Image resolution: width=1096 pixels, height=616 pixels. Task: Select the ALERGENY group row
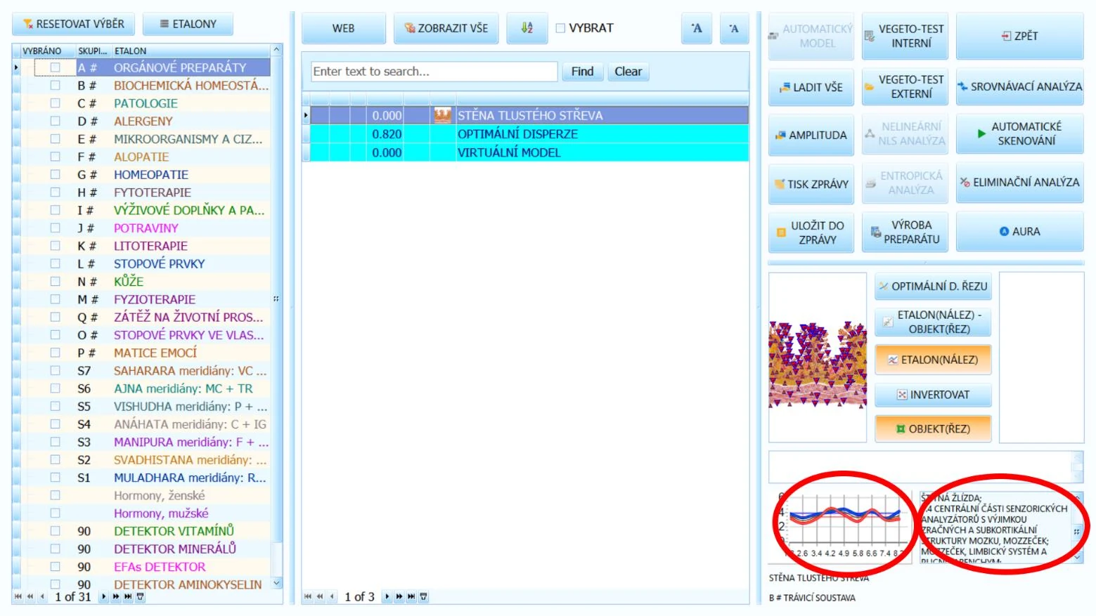tap(146, 121)
